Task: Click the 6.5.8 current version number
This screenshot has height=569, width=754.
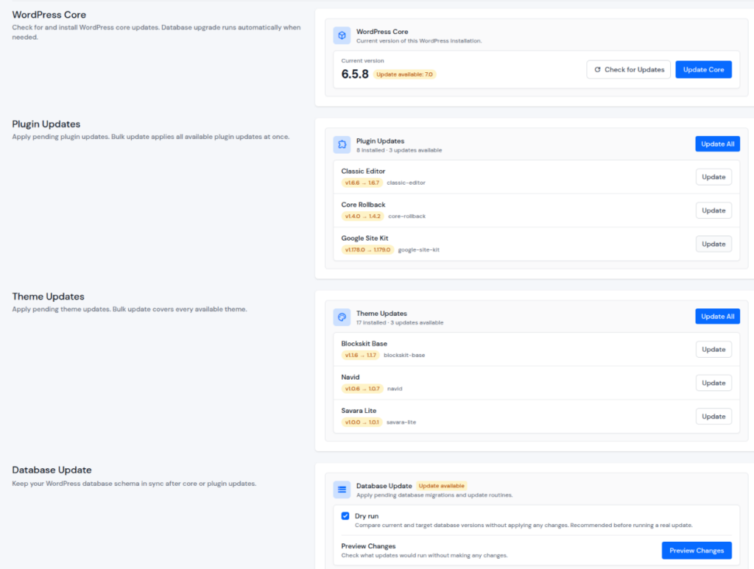Action: 355,74
